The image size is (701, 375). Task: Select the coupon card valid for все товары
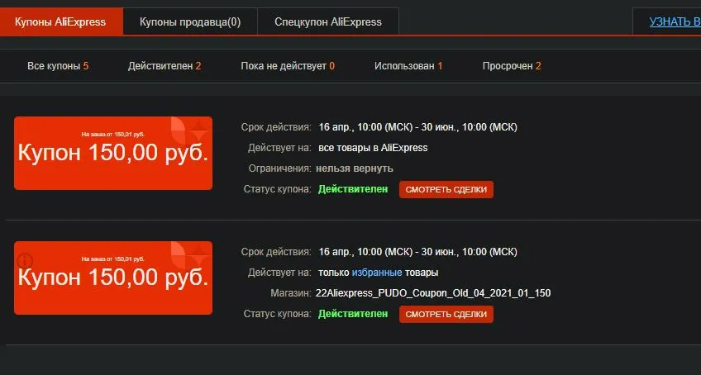[x=113, y=154]
